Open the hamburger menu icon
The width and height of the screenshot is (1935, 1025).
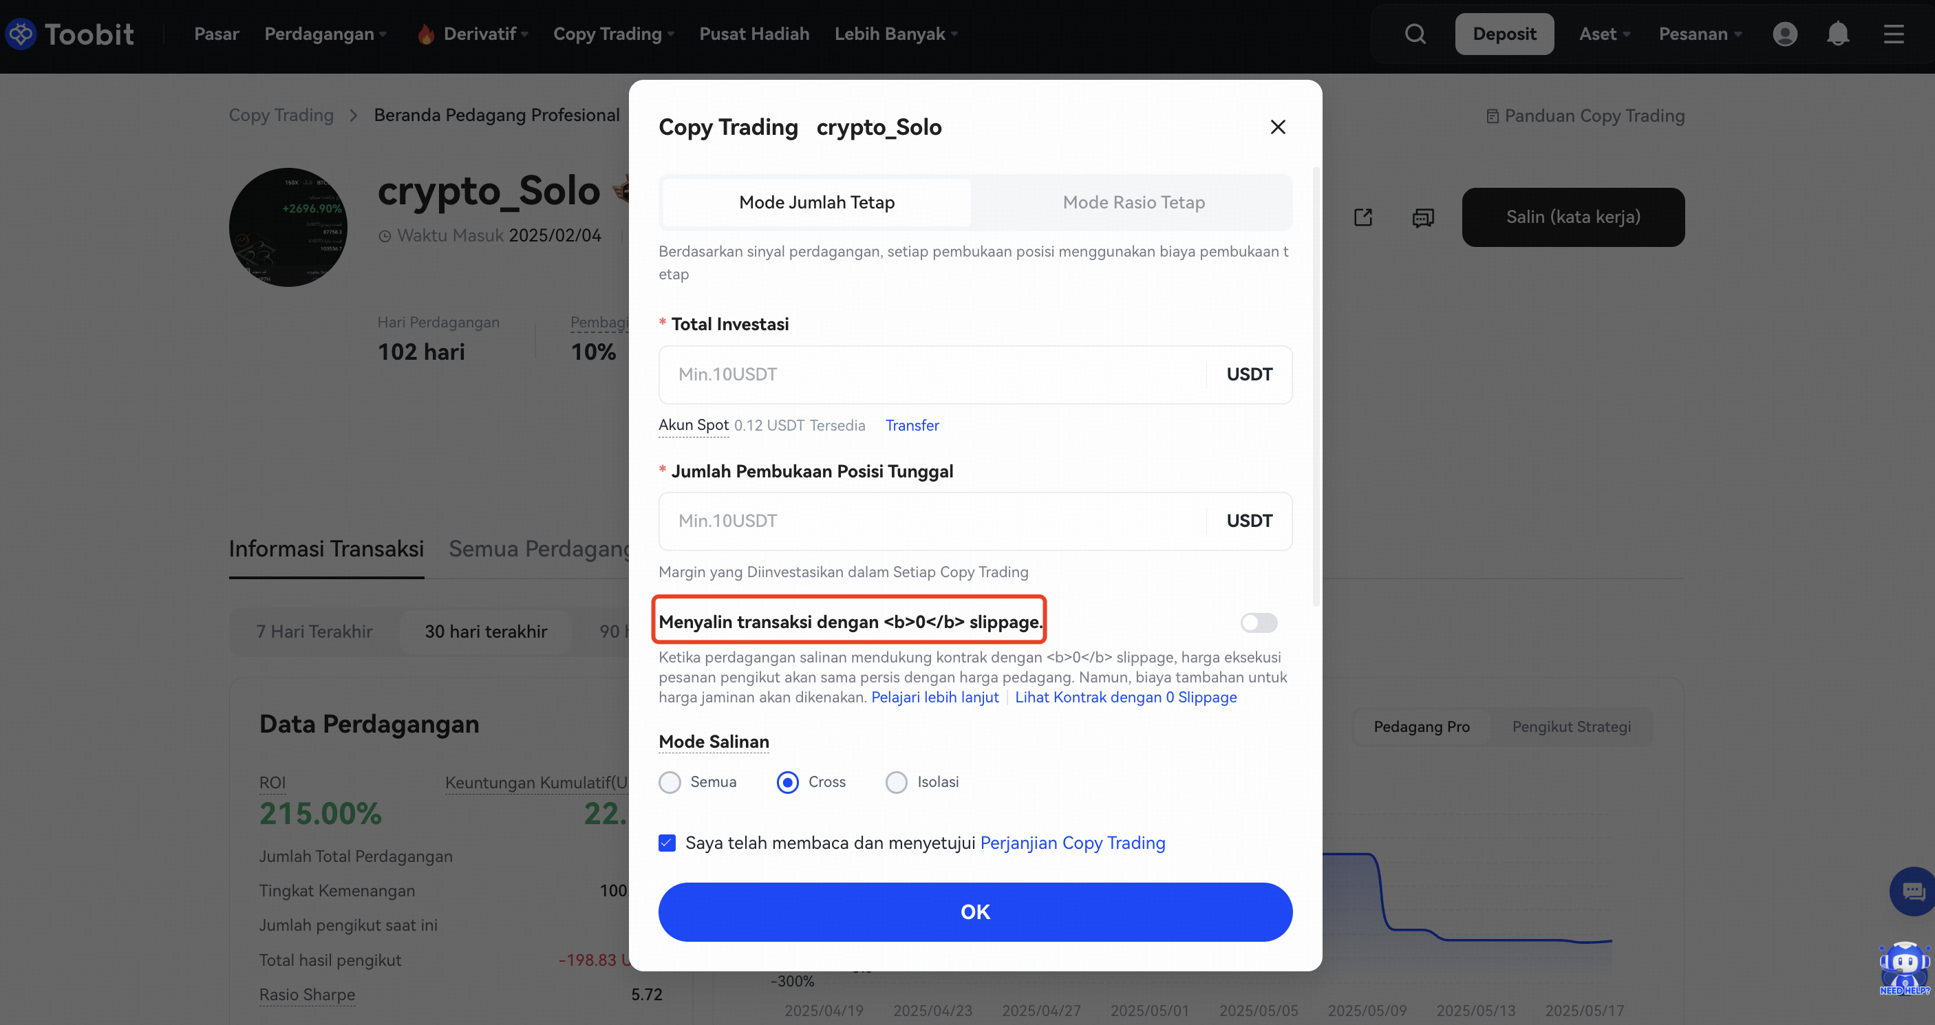tap(1894, 34)
